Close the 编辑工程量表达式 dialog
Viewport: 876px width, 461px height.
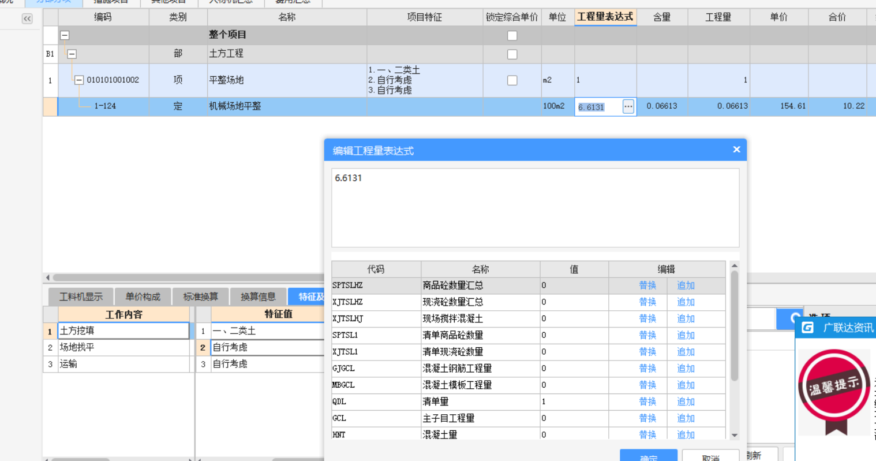click(736, 150)
